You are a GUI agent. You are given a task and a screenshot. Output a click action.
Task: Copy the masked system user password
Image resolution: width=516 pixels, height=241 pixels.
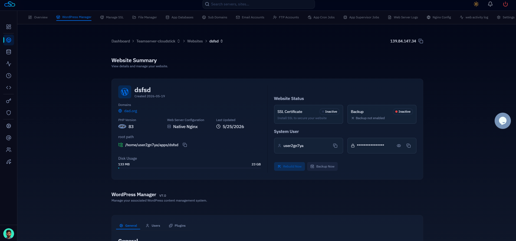409,146
